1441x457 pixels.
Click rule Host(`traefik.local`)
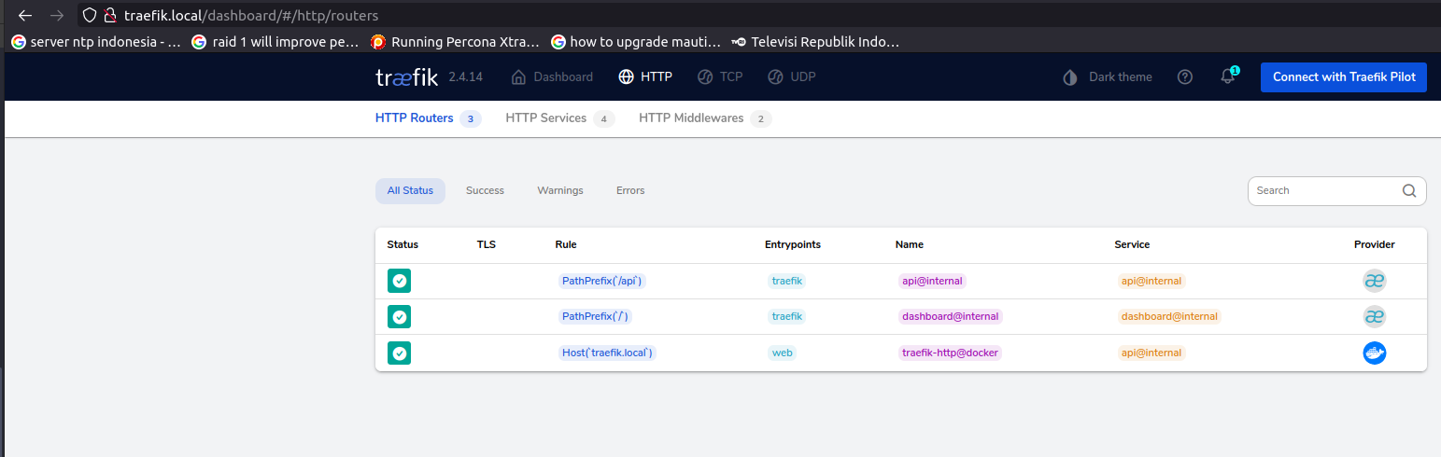607,353
